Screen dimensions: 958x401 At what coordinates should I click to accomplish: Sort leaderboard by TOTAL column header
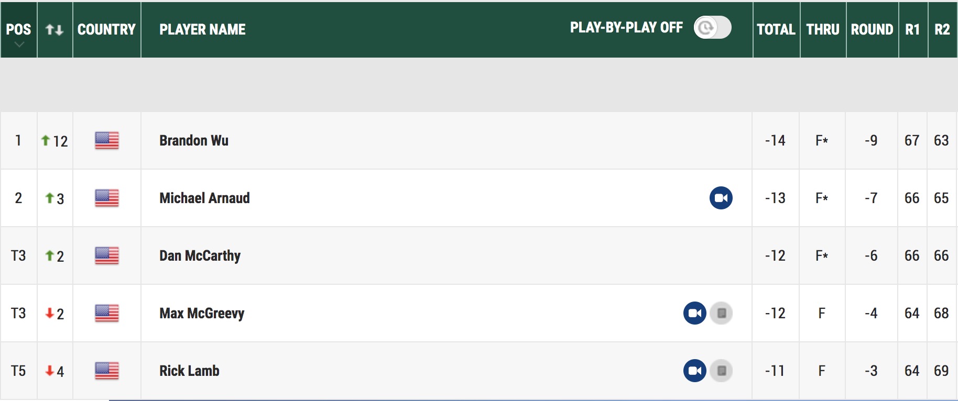[x=776, y=29]
